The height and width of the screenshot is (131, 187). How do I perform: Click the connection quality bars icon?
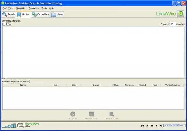tap(9, 126)
